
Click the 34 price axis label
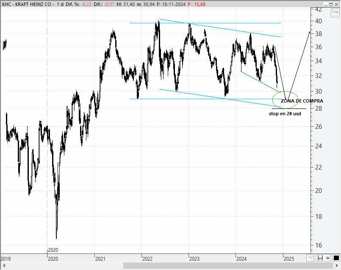319,61
